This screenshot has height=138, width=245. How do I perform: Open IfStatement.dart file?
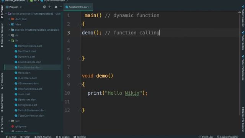28,84
